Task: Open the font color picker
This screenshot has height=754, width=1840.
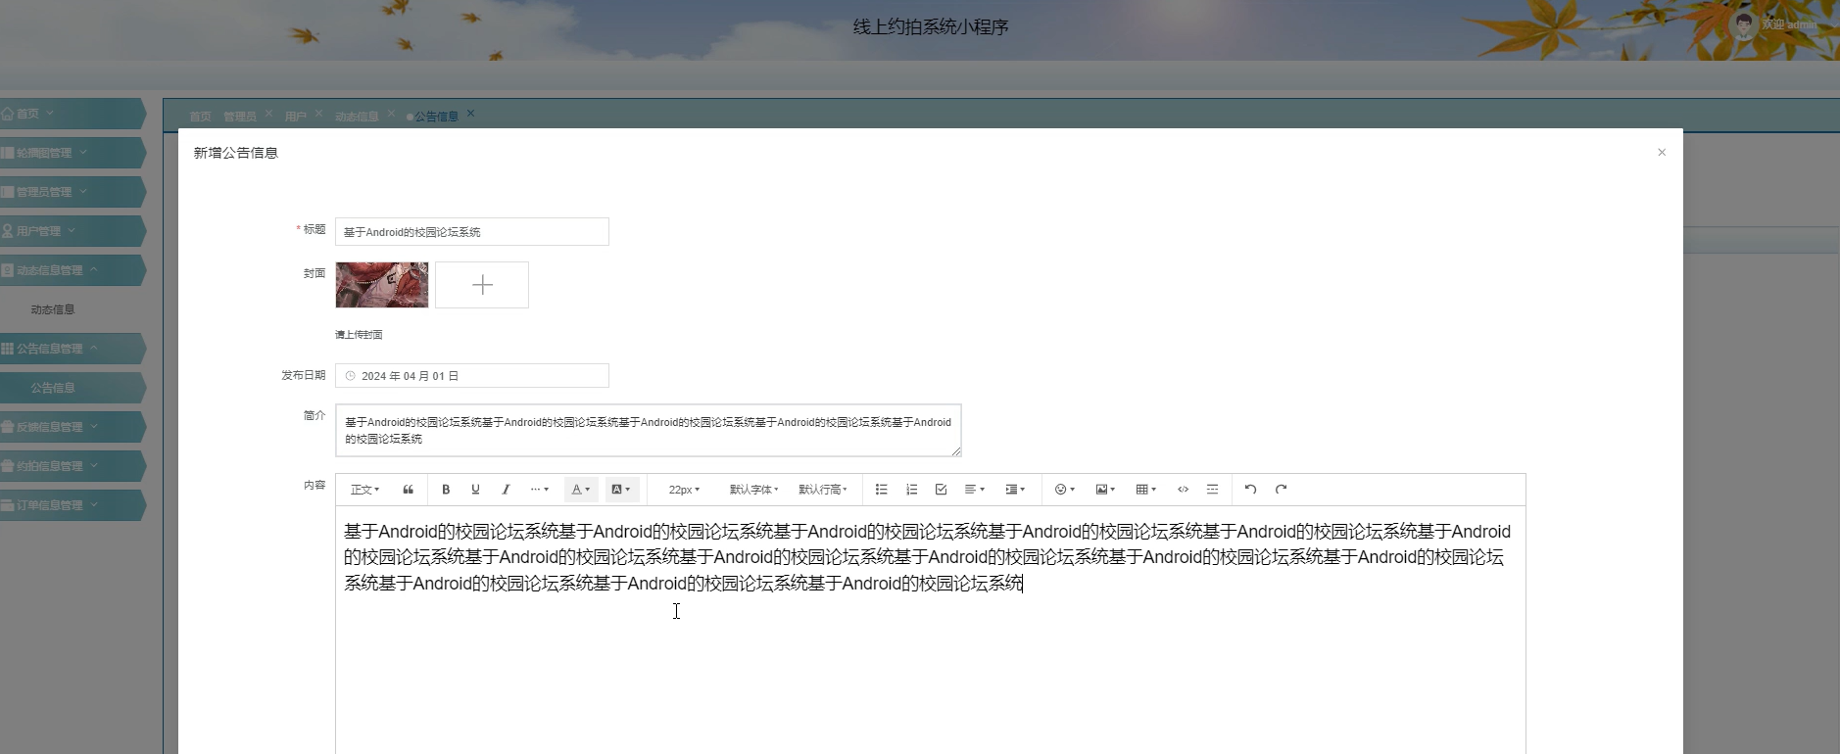Action: [x=581, y=490]
